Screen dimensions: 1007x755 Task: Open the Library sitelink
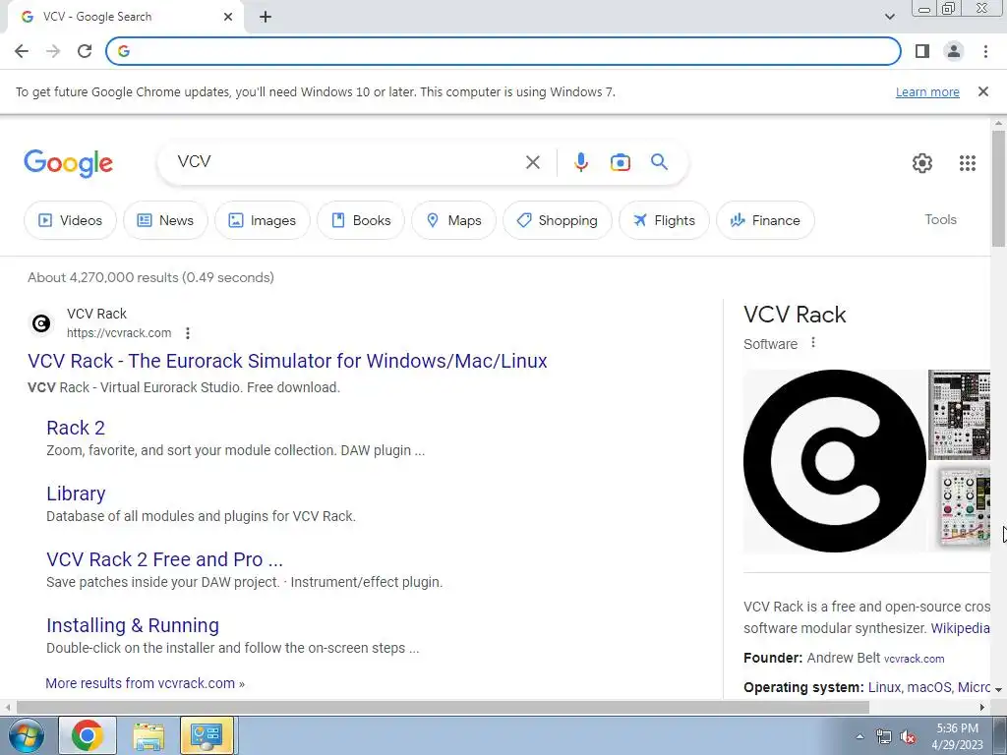click(76, 494)
